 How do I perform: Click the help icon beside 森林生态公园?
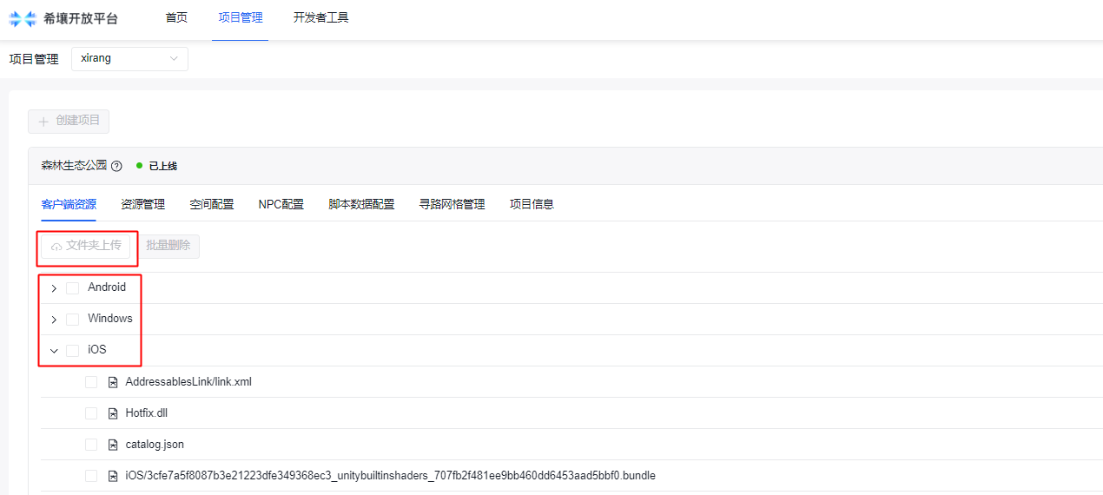click(116, 166)
